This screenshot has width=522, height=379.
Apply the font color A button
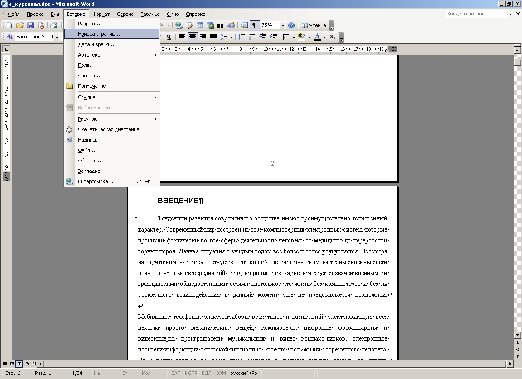(317, 37)
